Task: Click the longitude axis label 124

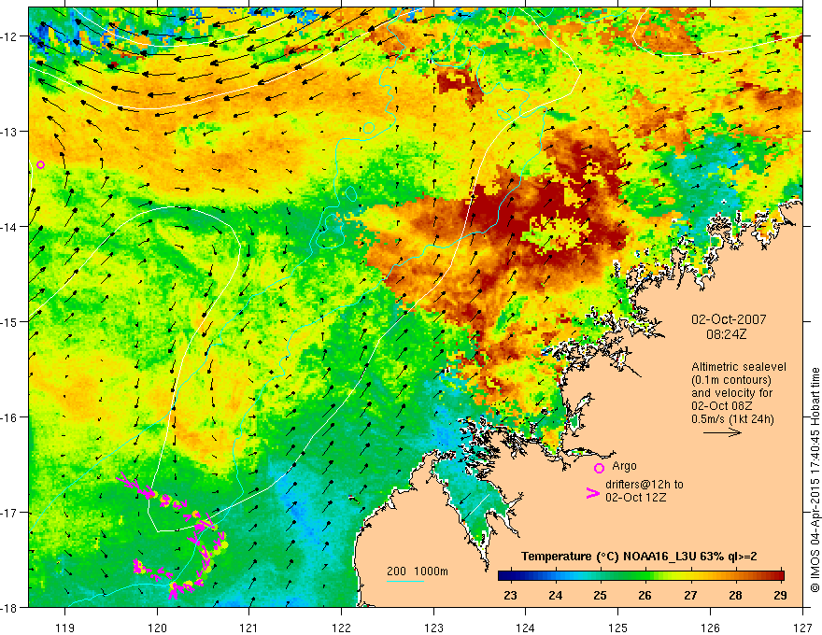Action: (x=526, y=628)
